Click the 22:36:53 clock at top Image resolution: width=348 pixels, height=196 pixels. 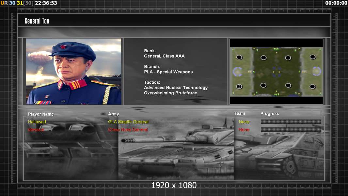(x=46, y=3)
